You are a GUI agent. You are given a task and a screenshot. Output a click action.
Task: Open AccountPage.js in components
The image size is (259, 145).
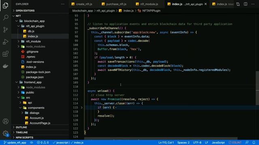click(x=40, y=123)
